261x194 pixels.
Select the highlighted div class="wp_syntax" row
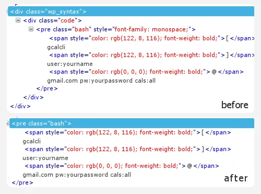pos(131,12)
